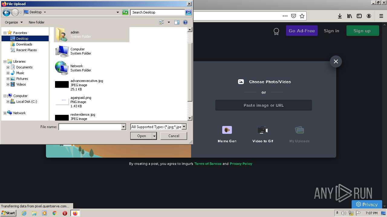Cancel the File Upload dialog
387x217 pixels.
tap(174, 136)
